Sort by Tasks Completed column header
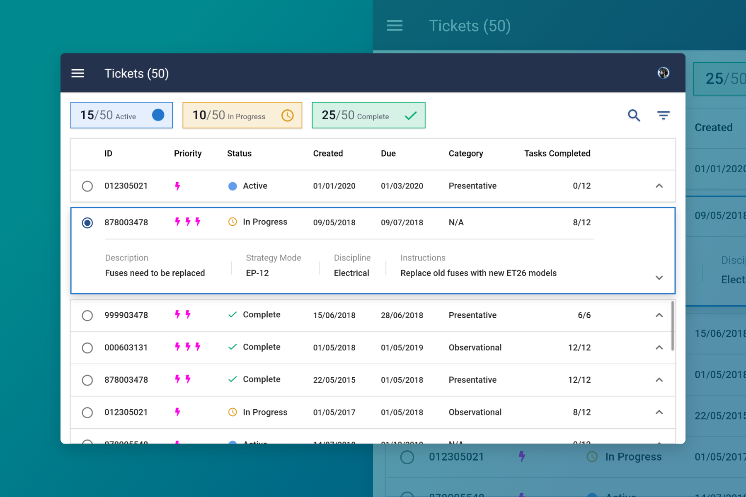The height and width of the screenshot is (497, 746). [557, 154]
